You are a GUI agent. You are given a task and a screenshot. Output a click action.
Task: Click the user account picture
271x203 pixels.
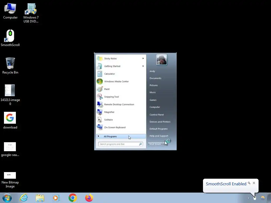click(x=162, y=60)
